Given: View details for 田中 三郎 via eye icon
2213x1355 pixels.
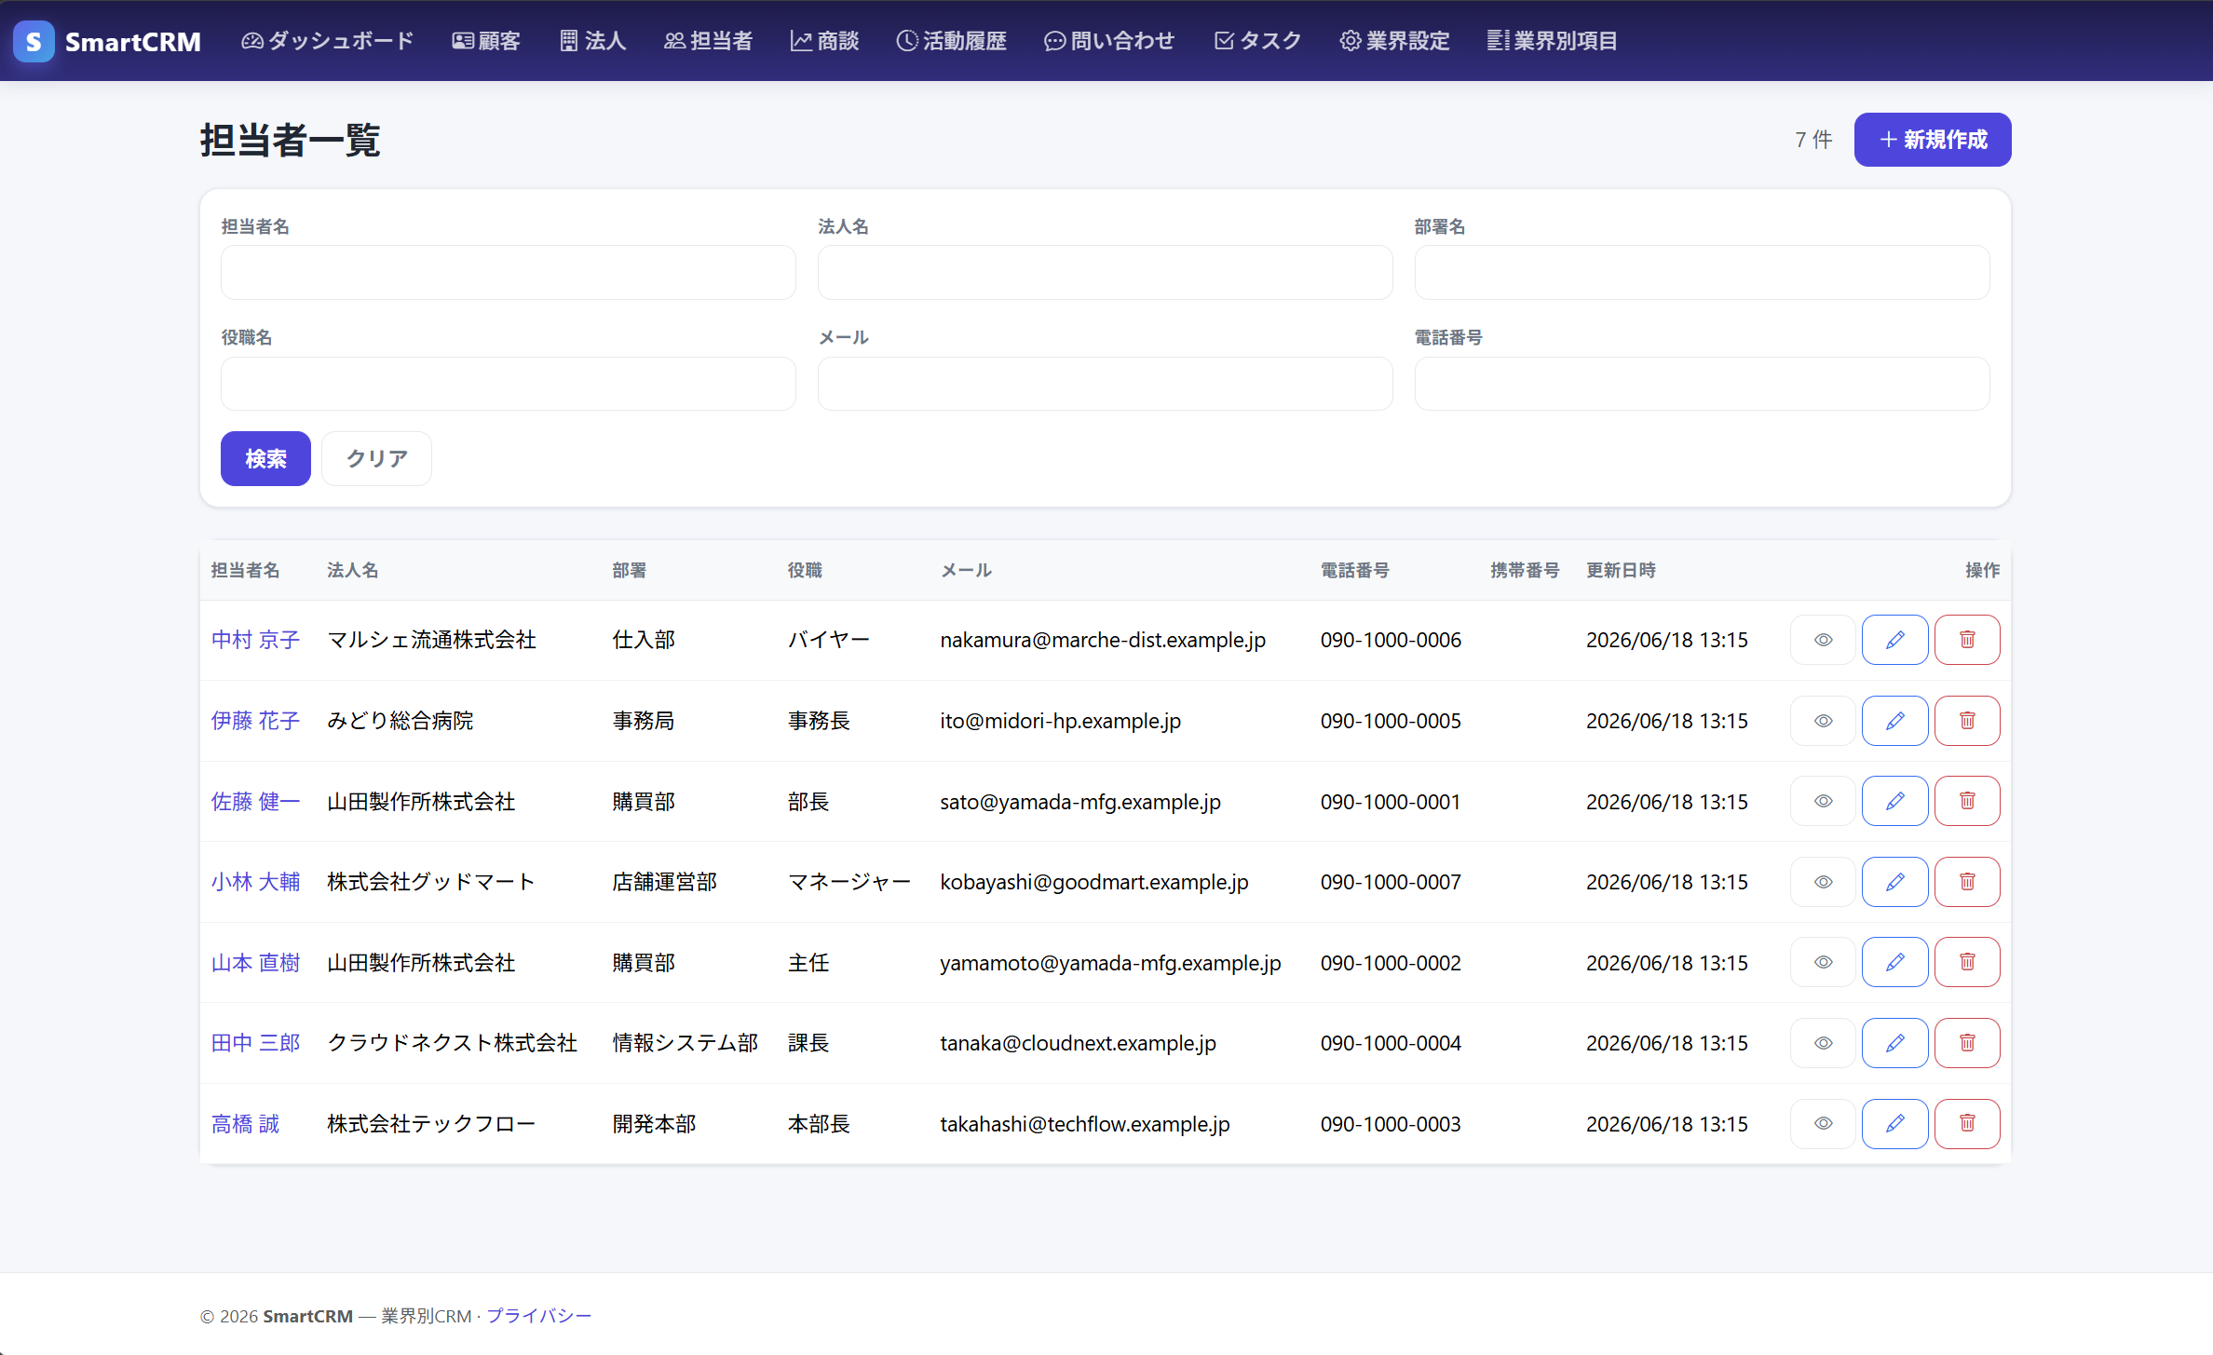Looking at the screenshot, I should pyautogui.click(x=1823, y=1043).
